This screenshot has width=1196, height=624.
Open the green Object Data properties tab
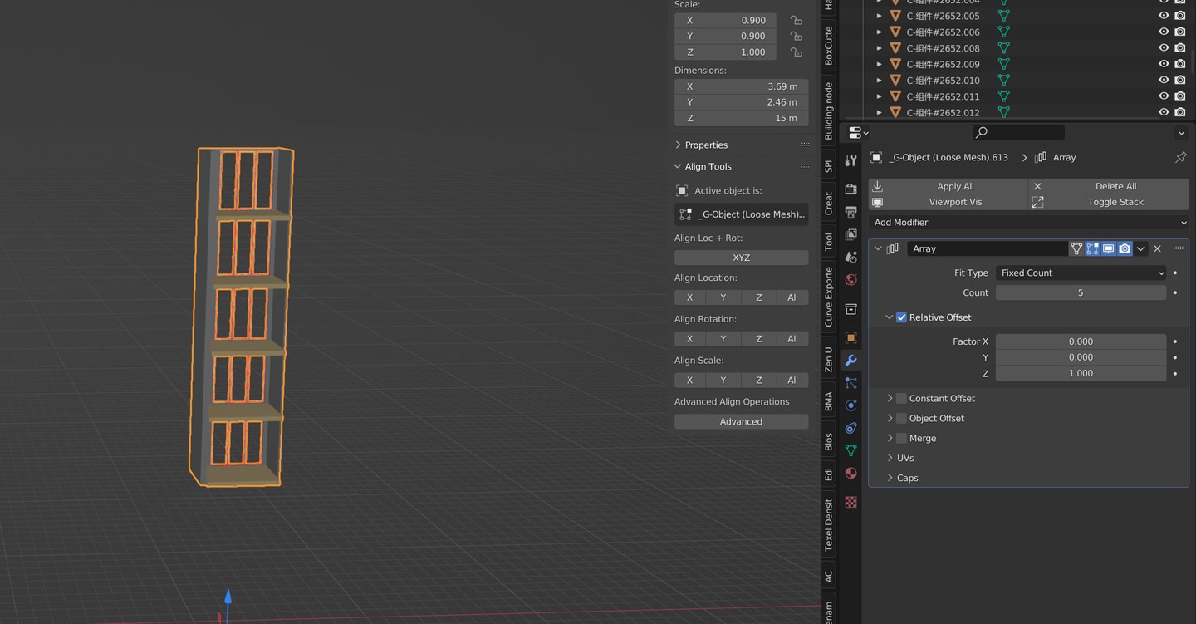(x=850, y=450)
